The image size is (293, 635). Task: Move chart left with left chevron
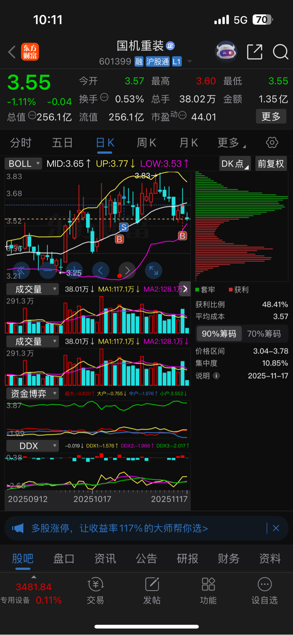pyautogui.click(x=100, y=271)
